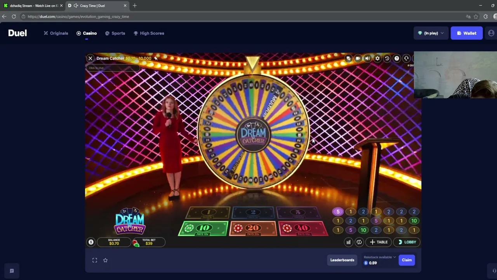Claim the rakeback reward
This screenshot has width=497, height=280.
point(407,260)
